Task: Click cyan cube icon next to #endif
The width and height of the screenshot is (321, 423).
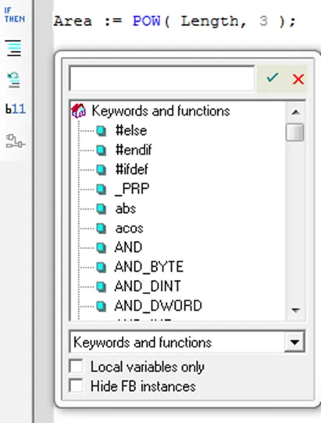Action: click(x=101, y=151)
